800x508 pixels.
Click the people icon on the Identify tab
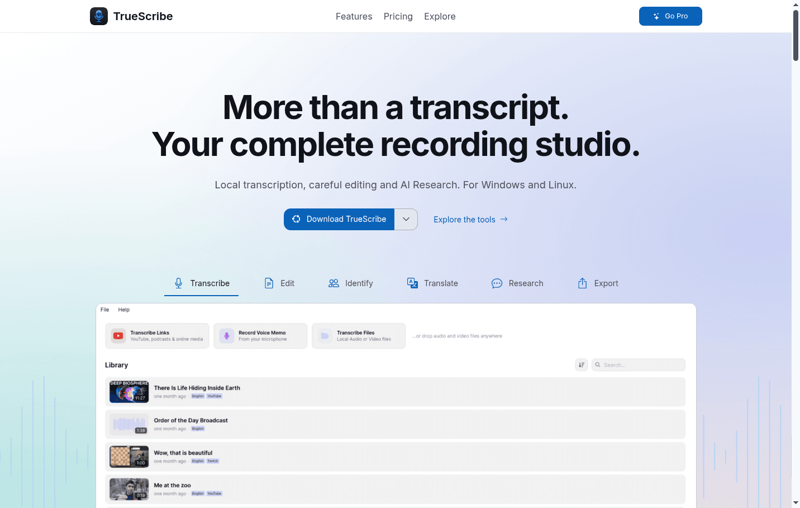334,283
